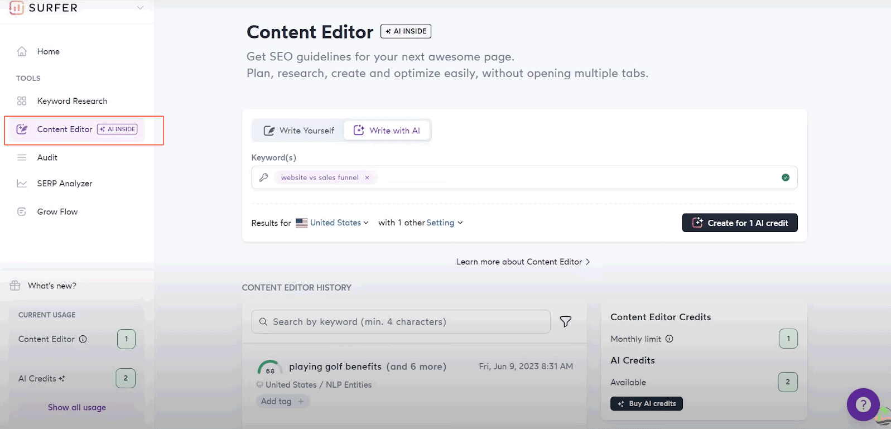
Task: Click the United States flag icon
Action: 302,223
